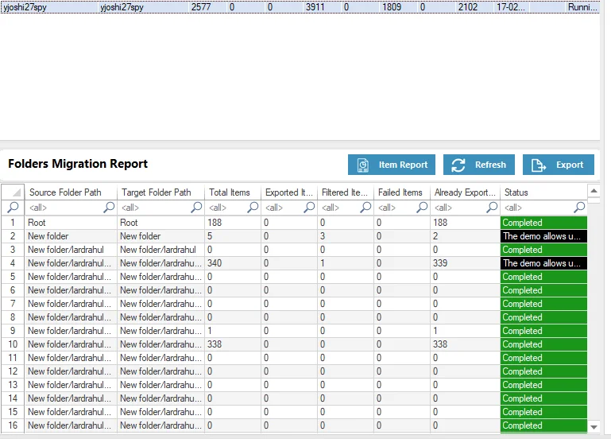The width and height of the screenshot is (611, 439).
Task: Sort by Total Items column header
Action: [233, 192]
